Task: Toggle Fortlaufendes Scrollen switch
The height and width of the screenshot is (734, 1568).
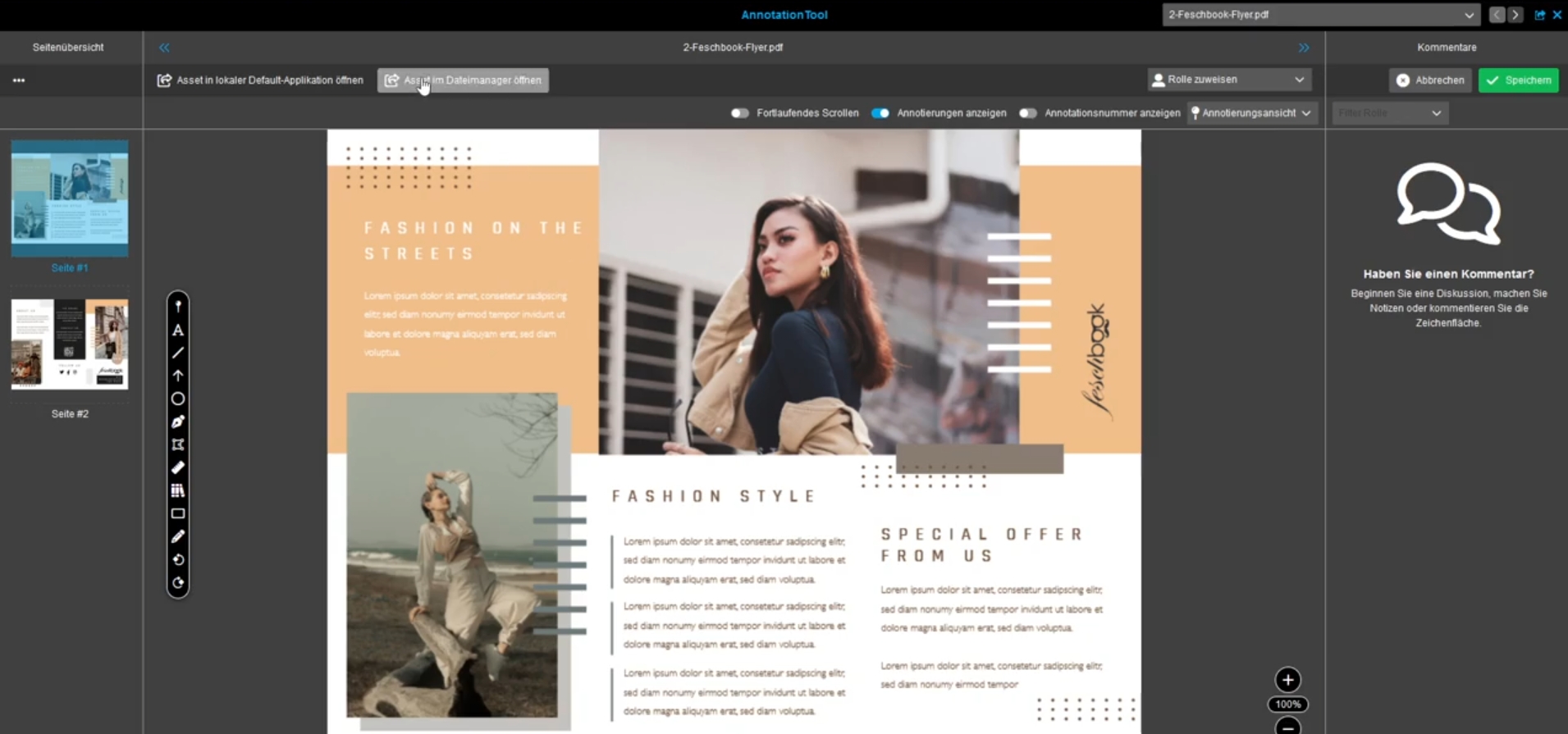Action: point(739,113)
